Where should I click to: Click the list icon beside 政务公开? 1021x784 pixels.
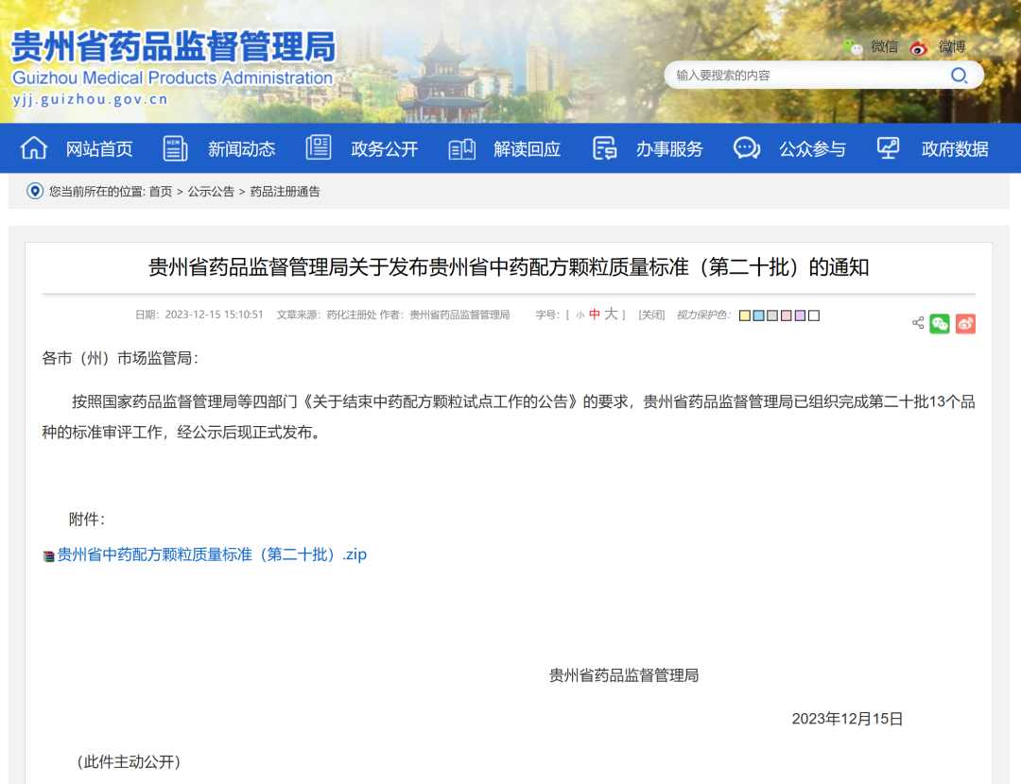click(319, 147)
